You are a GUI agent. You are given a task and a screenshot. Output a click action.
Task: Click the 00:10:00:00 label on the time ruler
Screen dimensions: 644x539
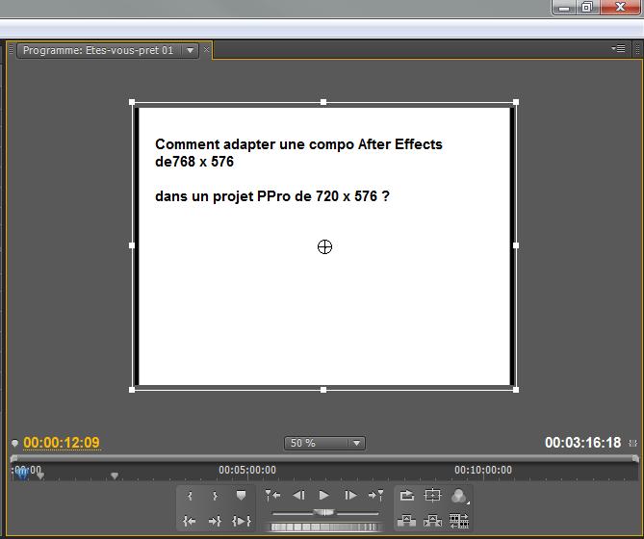[483, 470]
